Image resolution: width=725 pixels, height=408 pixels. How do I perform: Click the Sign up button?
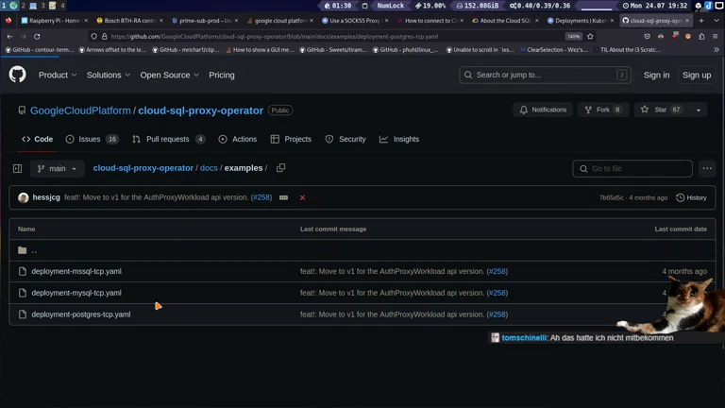click(x=697, y=75)
